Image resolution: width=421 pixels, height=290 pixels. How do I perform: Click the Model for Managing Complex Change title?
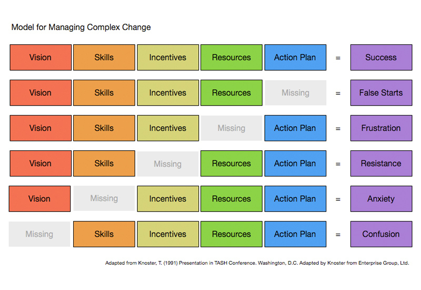(81, 27)
